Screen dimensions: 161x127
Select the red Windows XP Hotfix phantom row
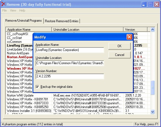pyautogui.click(x=20, y=69)
